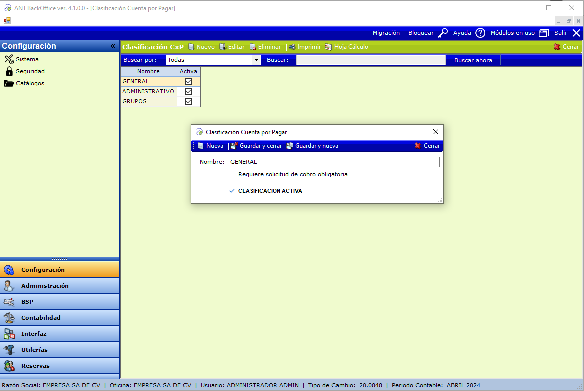Open the Buscar por dropdown
Image resolution: width=584 pixels, height=391 pixels.
[257, 60]
